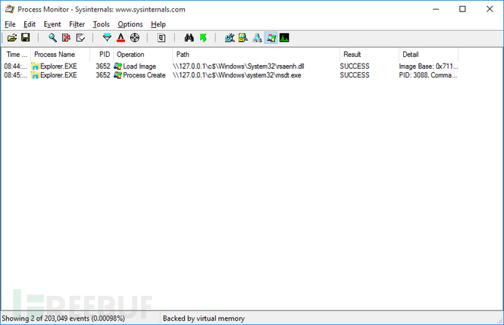Open Filter dialog via funnel icon

[107, 38]
